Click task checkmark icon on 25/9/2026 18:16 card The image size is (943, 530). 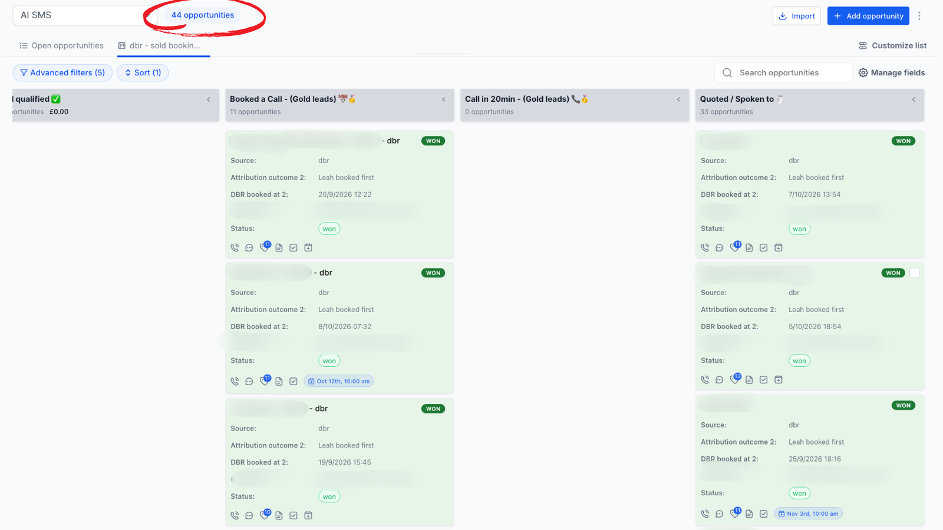pos(764,514)
